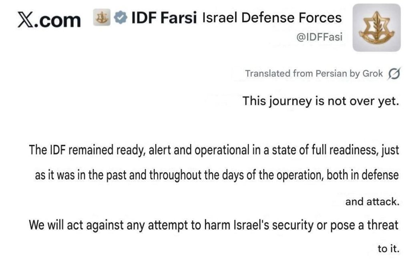This screenshot has width=410, height=259.
Task: Click 'Translated from Persian by Grok' label
Action: (x=314, y=74)
